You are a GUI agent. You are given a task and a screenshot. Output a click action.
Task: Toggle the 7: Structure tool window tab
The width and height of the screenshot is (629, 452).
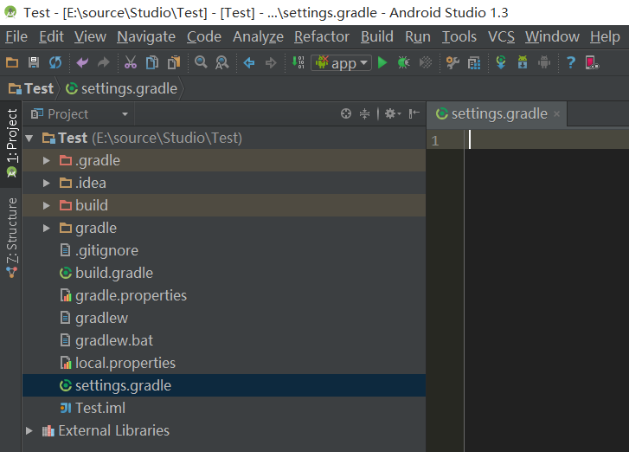tap(11, 237)
